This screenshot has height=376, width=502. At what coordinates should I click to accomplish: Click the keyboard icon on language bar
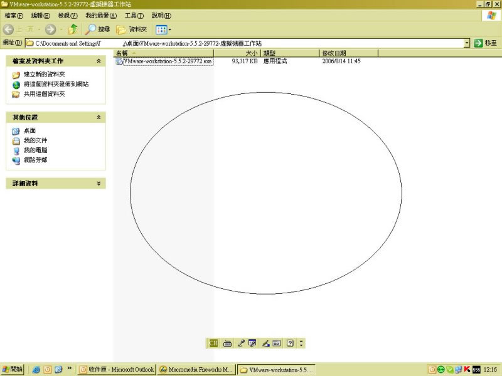click(227, 343)
